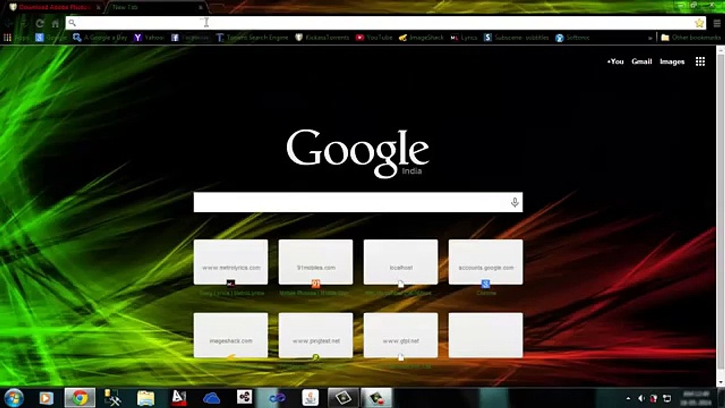The height and width of the screenshot is (408, 725).
Task: Open the imageshack.com thumbnail
Action: 231,335
